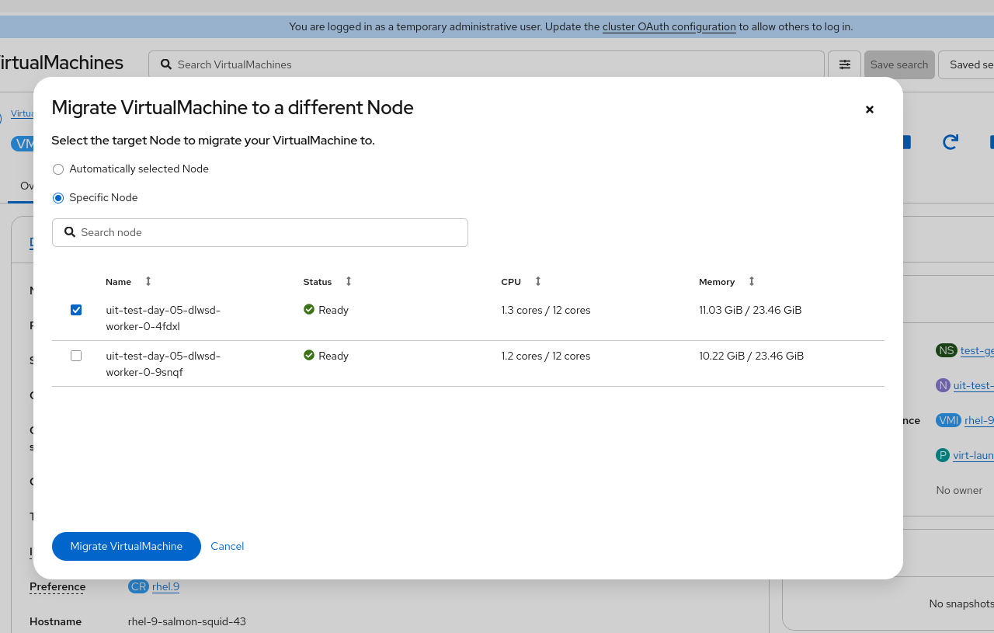Click node name uit-test-day-05-dlwsd-worker-0-9snqf
This screenshot has height=633, width=994.
click(163, 364)
